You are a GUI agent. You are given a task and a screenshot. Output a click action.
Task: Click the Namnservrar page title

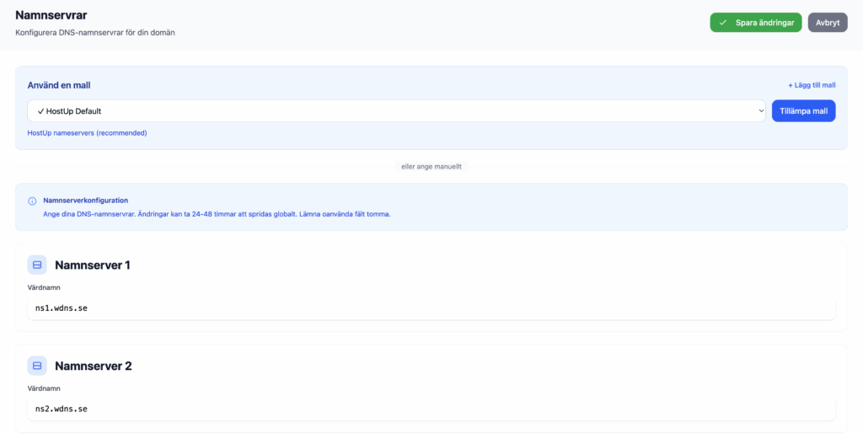51,15
